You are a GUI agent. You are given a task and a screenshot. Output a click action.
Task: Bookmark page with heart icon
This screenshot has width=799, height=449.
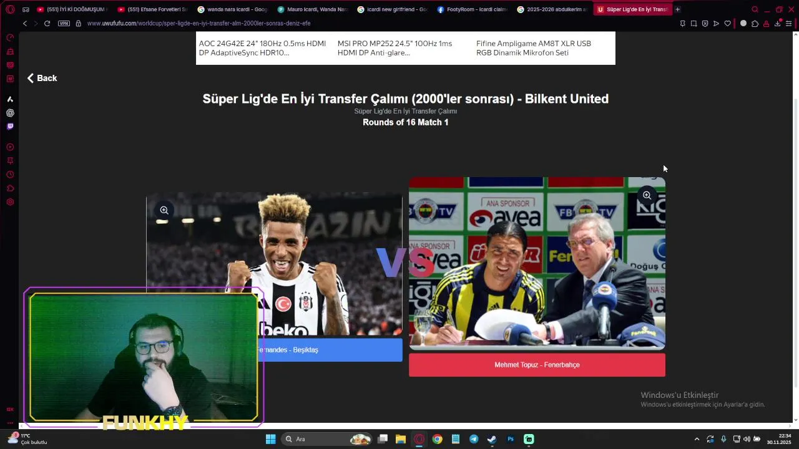(727, 23)
